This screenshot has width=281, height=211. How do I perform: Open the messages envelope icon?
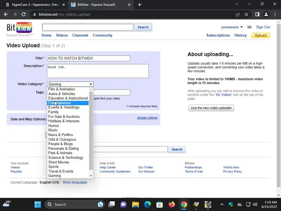(x=249, y=27)
